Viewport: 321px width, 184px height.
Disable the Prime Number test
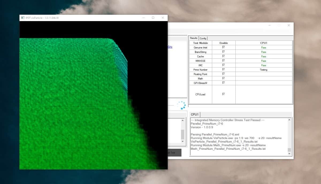pos(223,70)
